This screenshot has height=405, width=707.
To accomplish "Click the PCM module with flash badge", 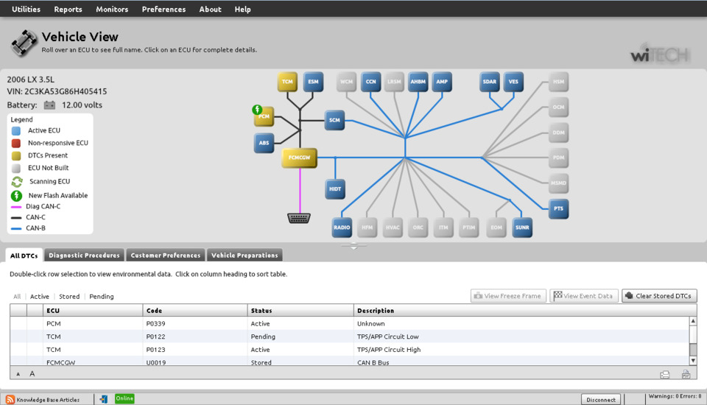I will 264,116.
